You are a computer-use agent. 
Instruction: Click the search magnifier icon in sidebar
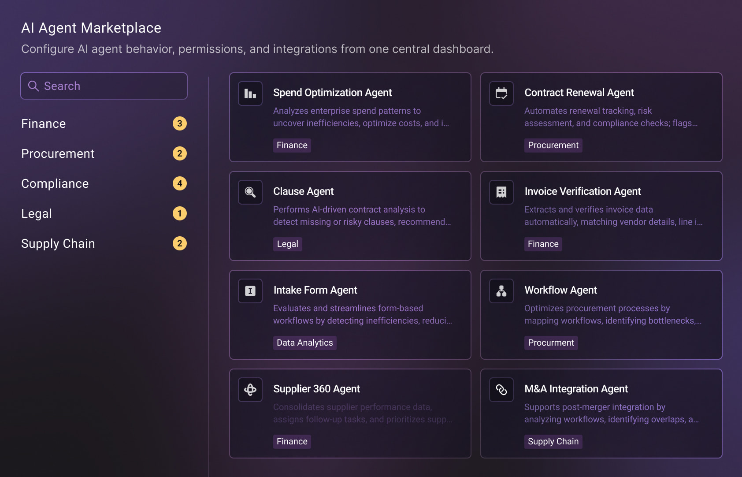pos(33,86)
